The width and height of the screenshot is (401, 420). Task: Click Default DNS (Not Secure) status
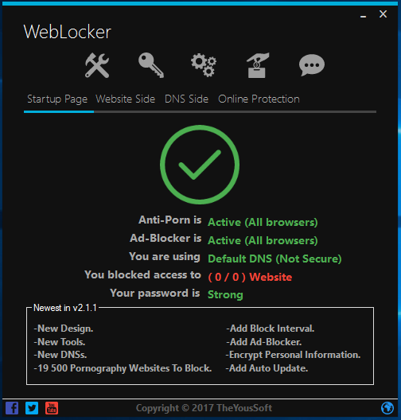click(274, 259)
